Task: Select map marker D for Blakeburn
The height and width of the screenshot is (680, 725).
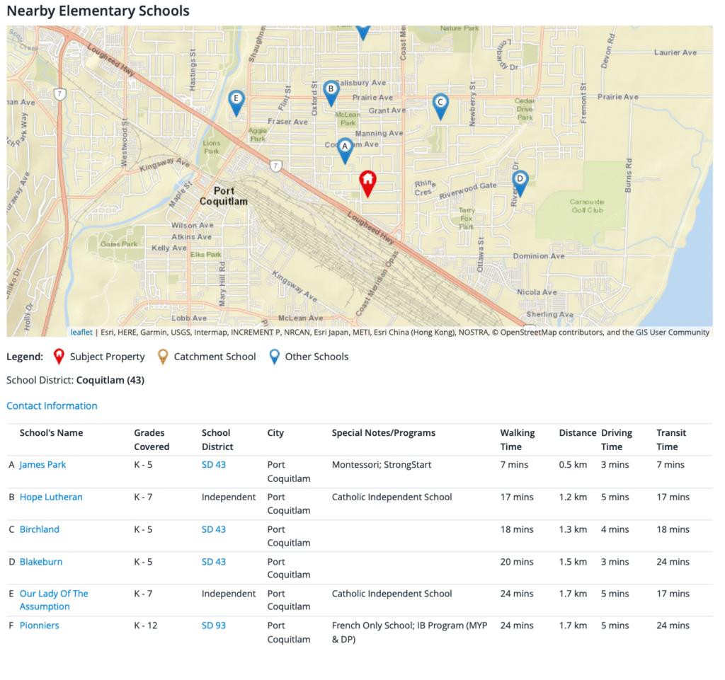Action: click(520, 182)
